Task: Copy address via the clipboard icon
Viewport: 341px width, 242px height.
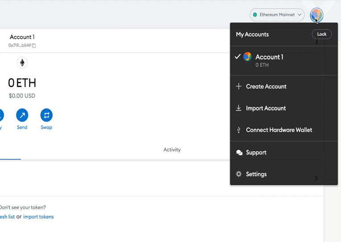Action: (x=34, y=46)
